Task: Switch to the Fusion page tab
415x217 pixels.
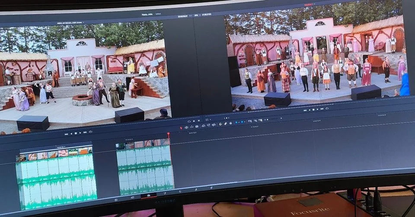Action: [x=165, y=193]
